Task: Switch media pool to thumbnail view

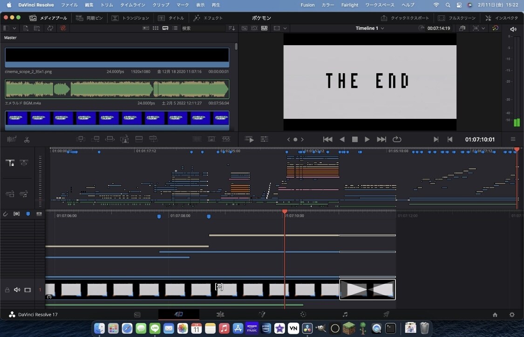Action: 156,28
